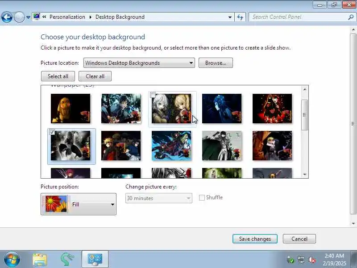Image resolution: width=357 pixels, height=268 pixels.
Task: Click the wallpaper list scrollbar thumb
Action: click(x=305, y=115)
